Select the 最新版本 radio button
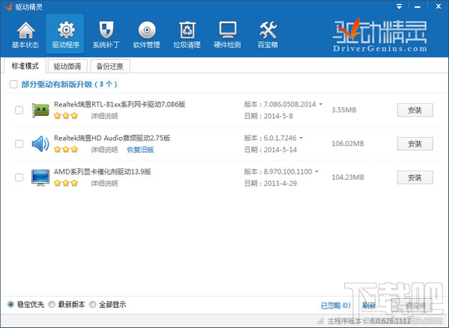 [52, 305]
